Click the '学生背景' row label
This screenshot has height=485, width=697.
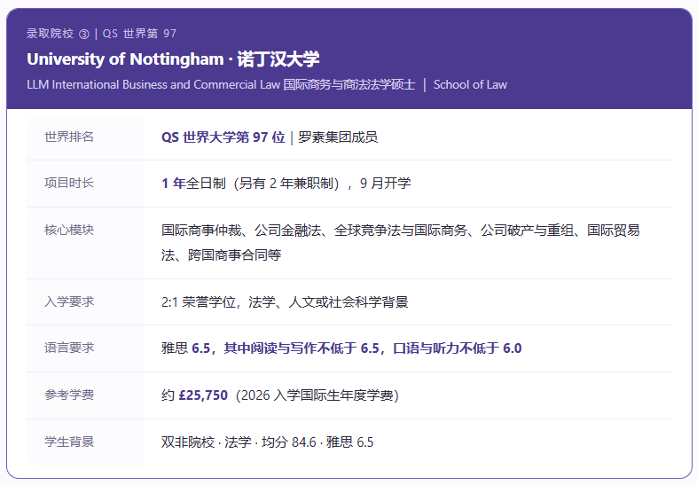pyautogui.click(x=69, y=442)
